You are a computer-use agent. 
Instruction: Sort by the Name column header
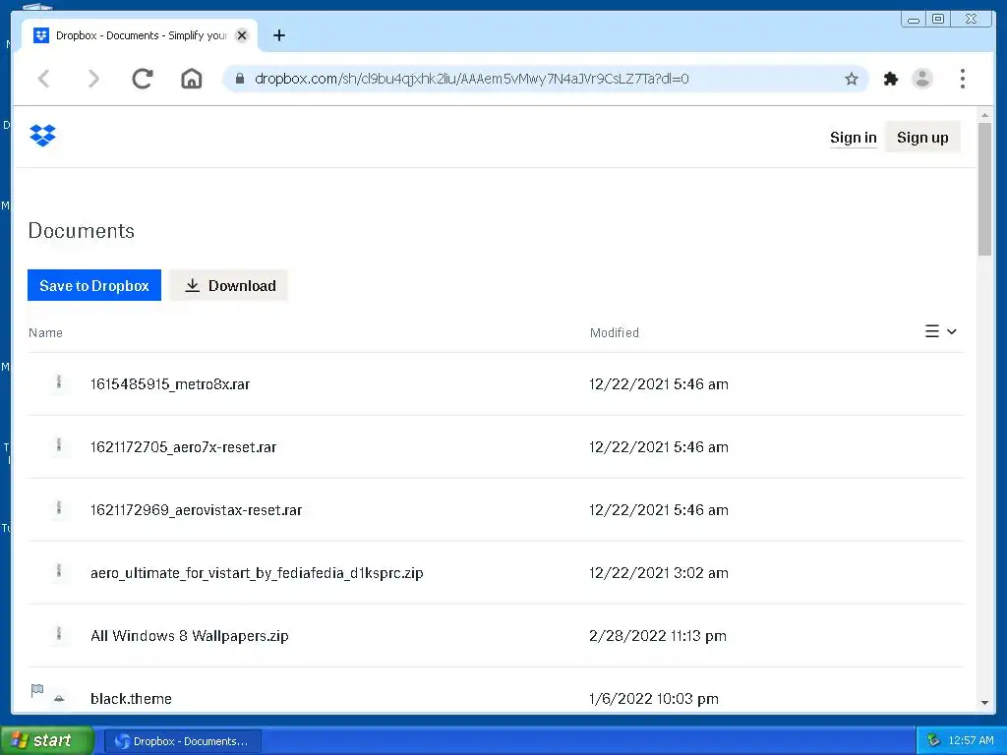point(45,332)
